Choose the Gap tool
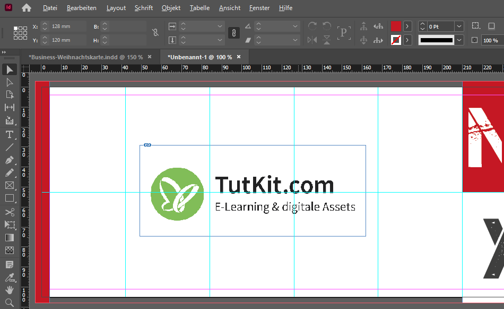504x309 pixels. (10, 107)
